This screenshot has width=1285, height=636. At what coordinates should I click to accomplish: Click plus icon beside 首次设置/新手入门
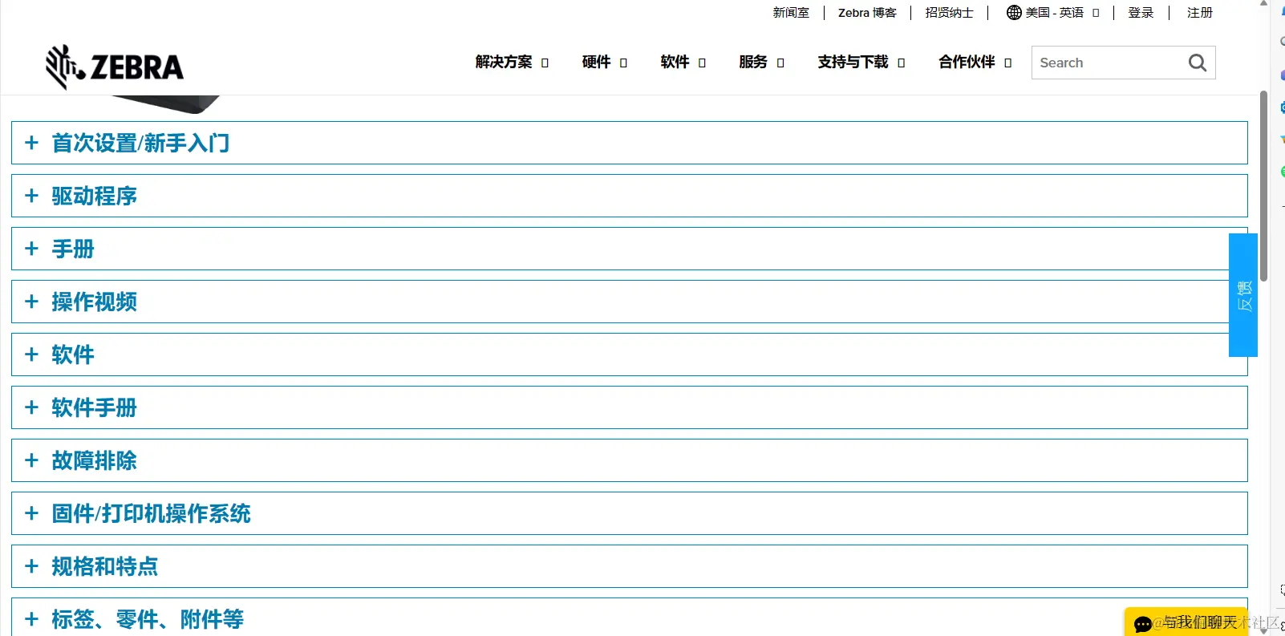pyautogui.click(x=32, y=143)
